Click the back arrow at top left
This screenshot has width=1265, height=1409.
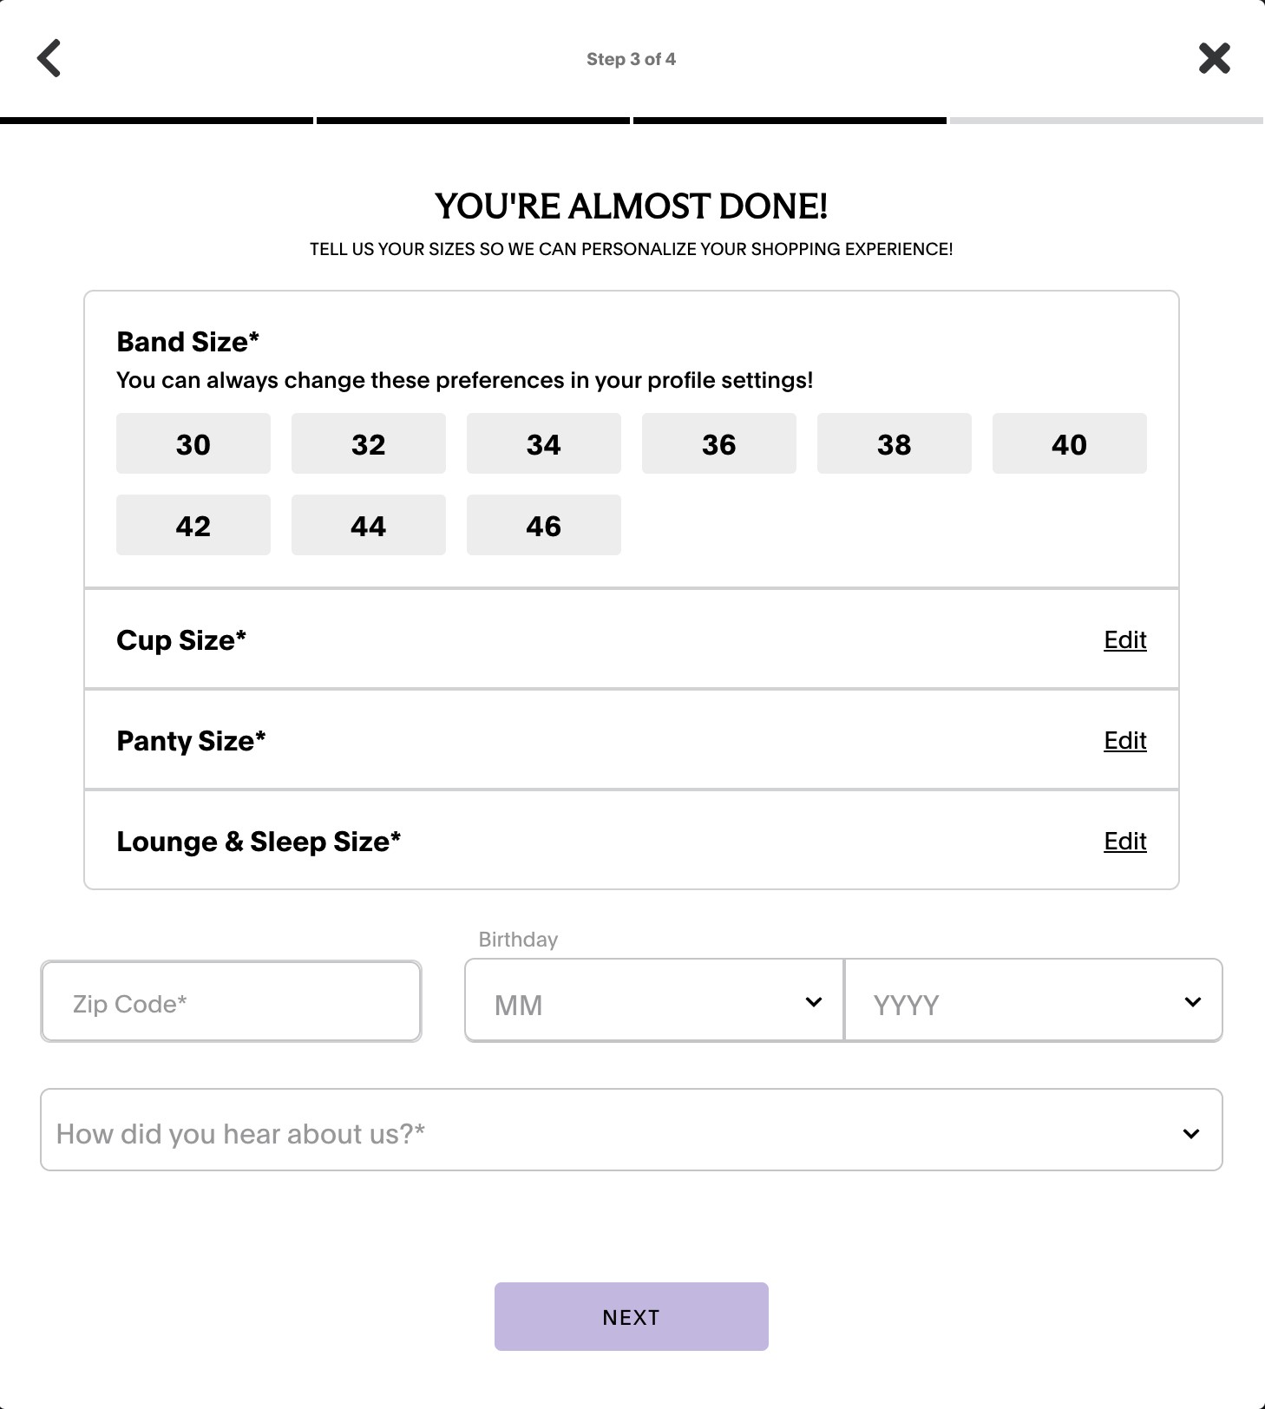(49, 57)
